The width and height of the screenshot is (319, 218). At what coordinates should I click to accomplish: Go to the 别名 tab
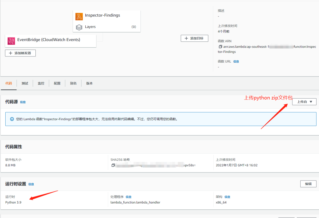coord(73,83)
